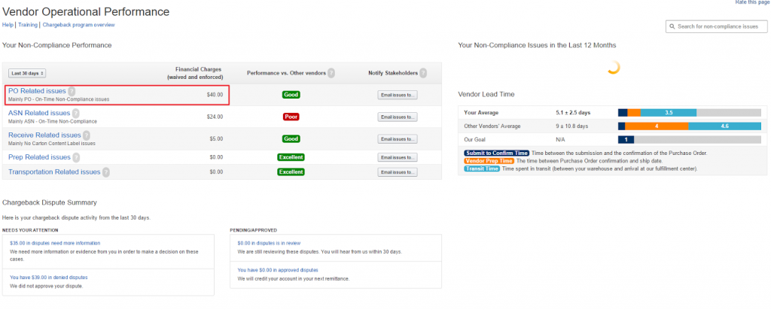Open the Training link
The height and width of the screenshot is (310, 771).
point(28,25)
